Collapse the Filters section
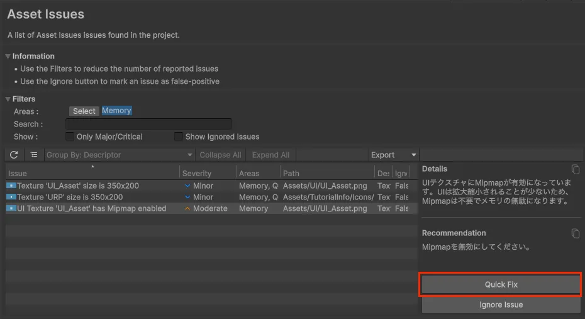This screenshot has height=319, width=585. point(8,99)
